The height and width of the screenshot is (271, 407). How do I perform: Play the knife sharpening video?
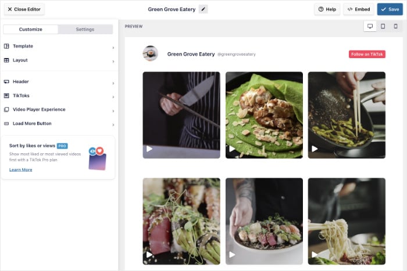[x=149, y=149]
